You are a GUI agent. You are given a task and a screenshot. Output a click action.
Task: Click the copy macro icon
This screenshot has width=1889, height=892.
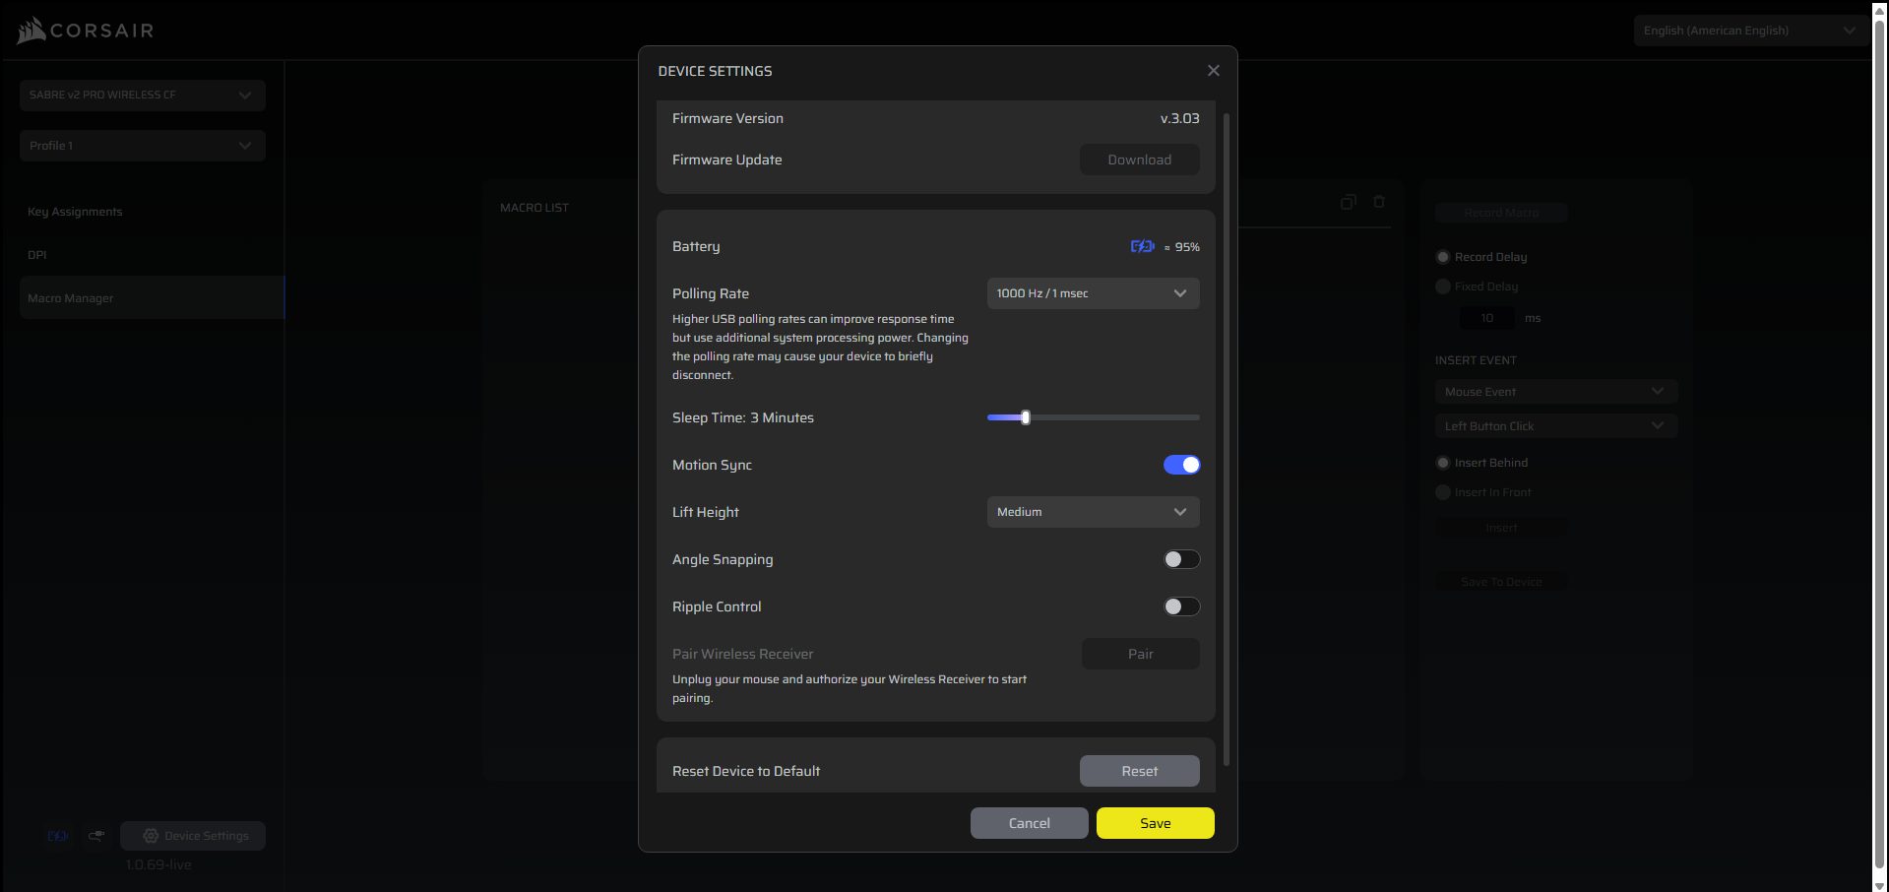pyautogui.click(x=1348, y=202)
